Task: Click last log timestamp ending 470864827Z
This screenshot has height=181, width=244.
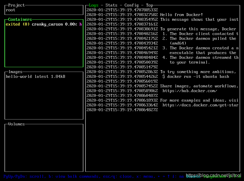Action: (x=122, y=110)
